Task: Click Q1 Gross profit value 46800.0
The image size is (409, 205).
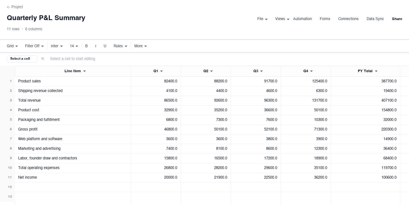Action: 156,129
